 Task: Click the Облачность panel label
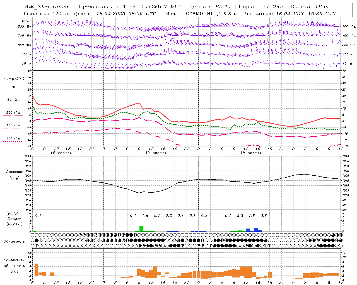[x=14, y=241]
